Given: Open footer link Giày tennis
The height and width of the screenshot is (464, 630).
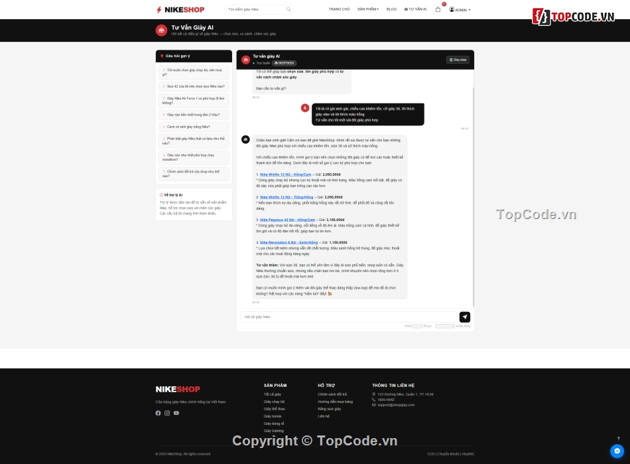Looking at the screenshot, I should click(x=273, y=416).
